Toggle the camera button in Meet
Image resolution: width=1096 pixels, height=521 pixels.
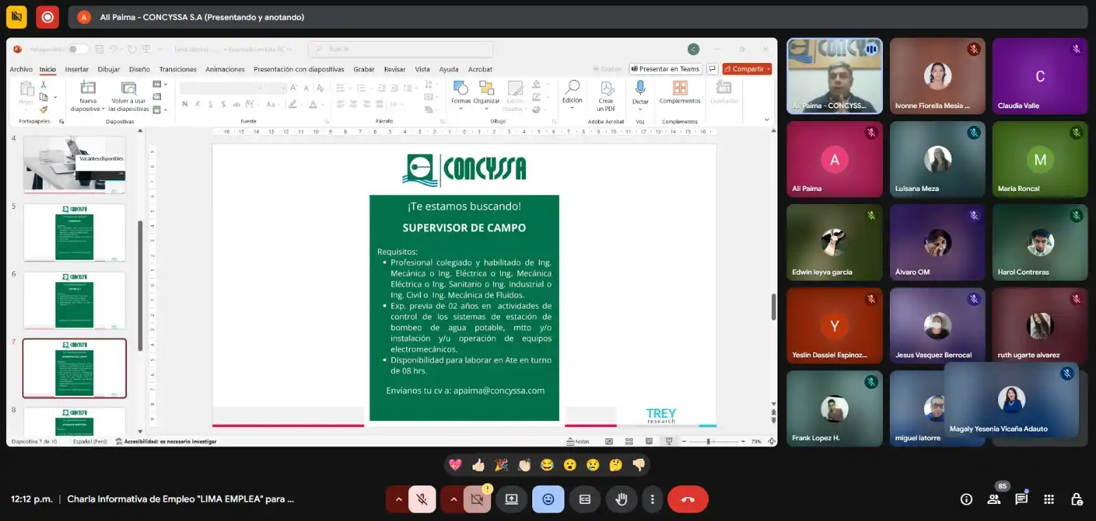tap(477, 499)
